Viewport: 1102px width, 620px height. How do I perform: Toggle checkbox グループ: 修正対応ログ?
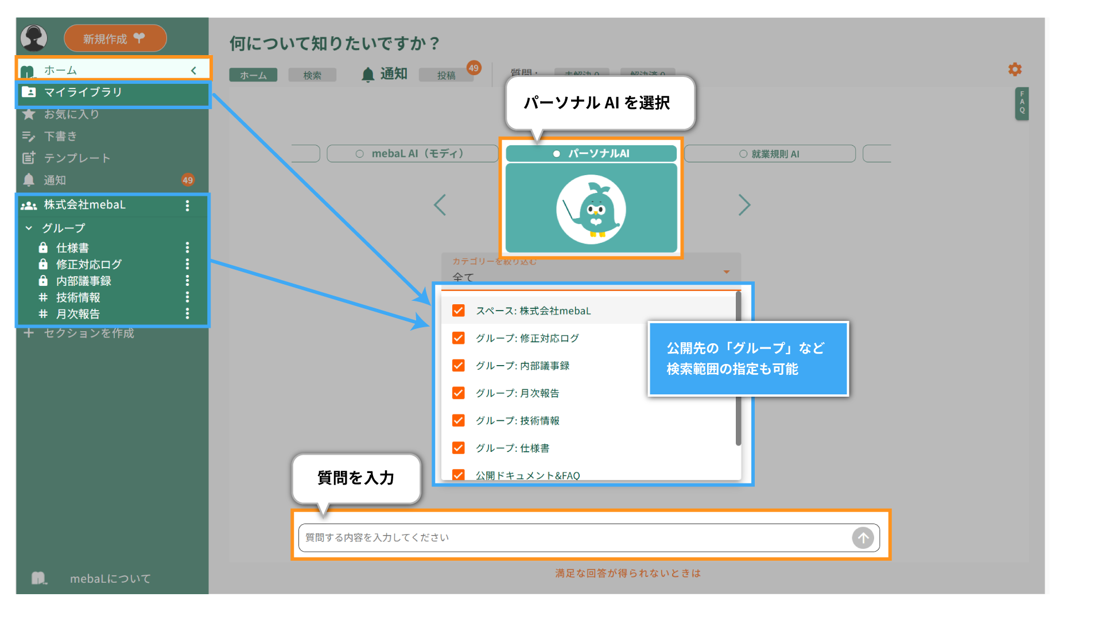[458, 338]
